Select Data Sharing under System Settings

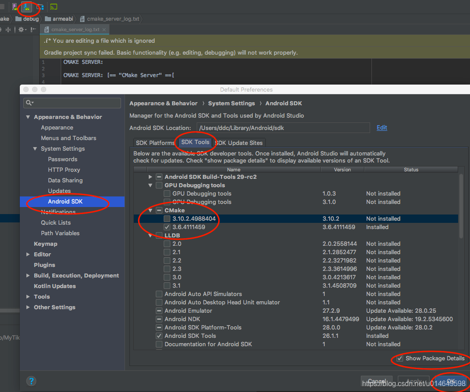(65, 180)
